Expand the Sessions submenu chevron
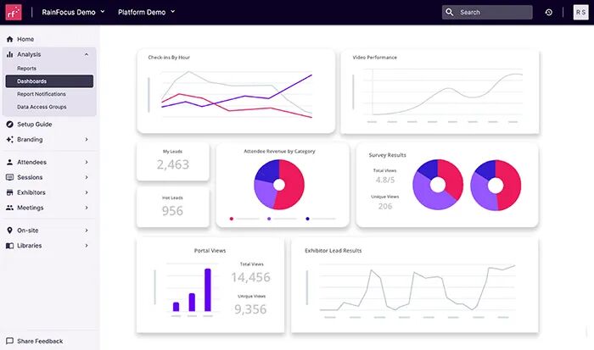 (x=87, y=177)
